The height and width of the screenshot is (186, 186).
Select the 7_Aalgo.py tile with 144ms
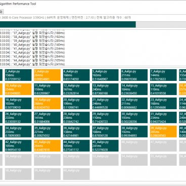coord(163,75)
